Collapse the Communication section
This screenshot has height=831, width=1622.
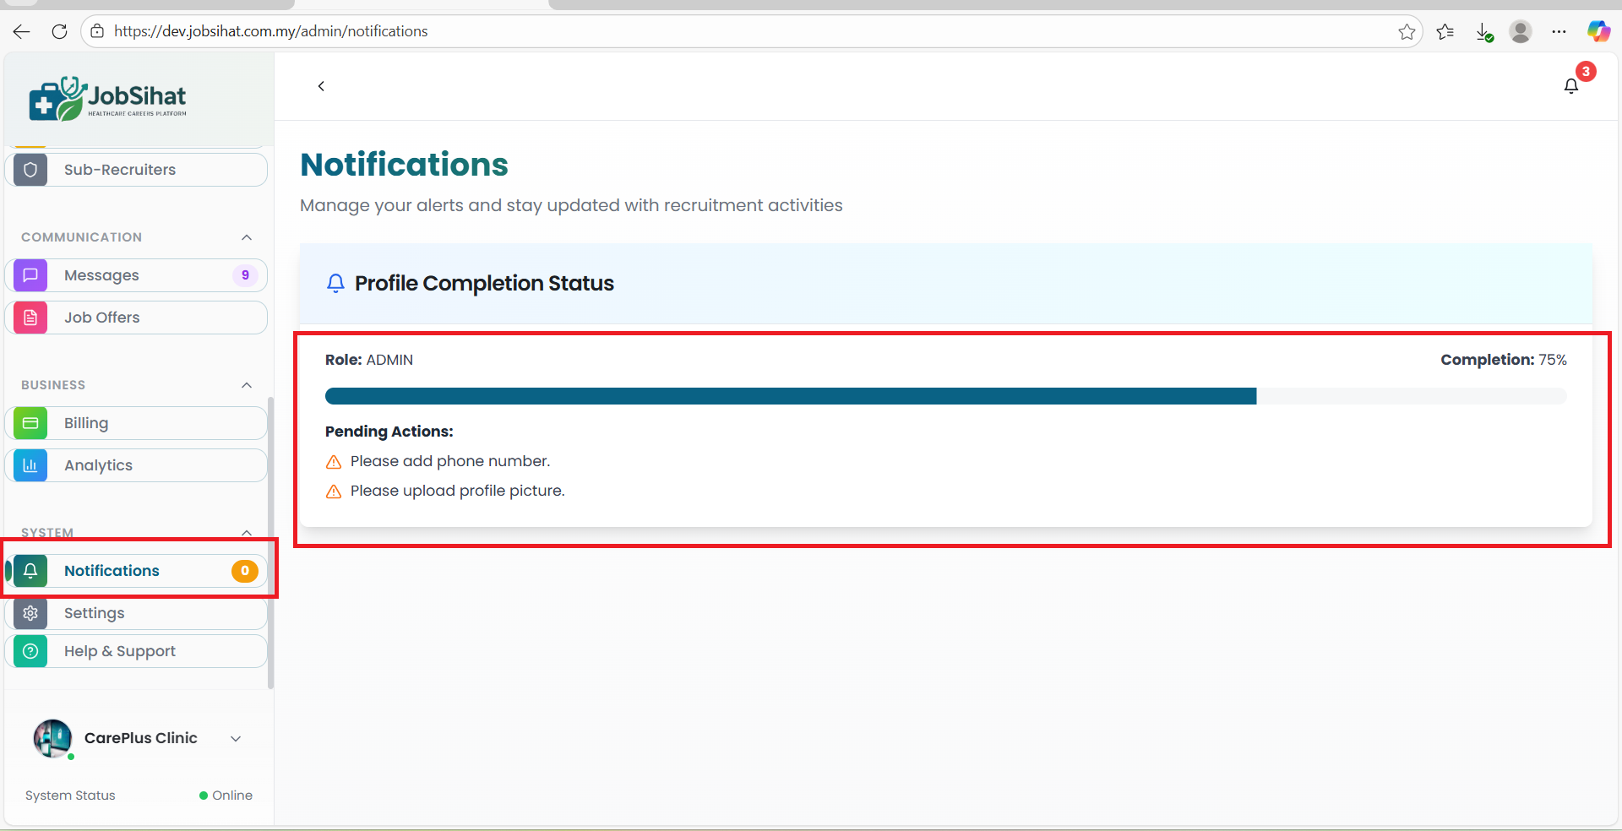tap(247, 237)
